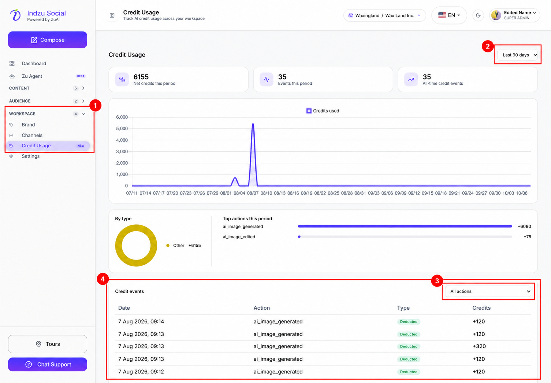This screenshot has width=551, height=383.
Task: Toggle the sidebar panel icon
Action: click(x=112, y=15)
